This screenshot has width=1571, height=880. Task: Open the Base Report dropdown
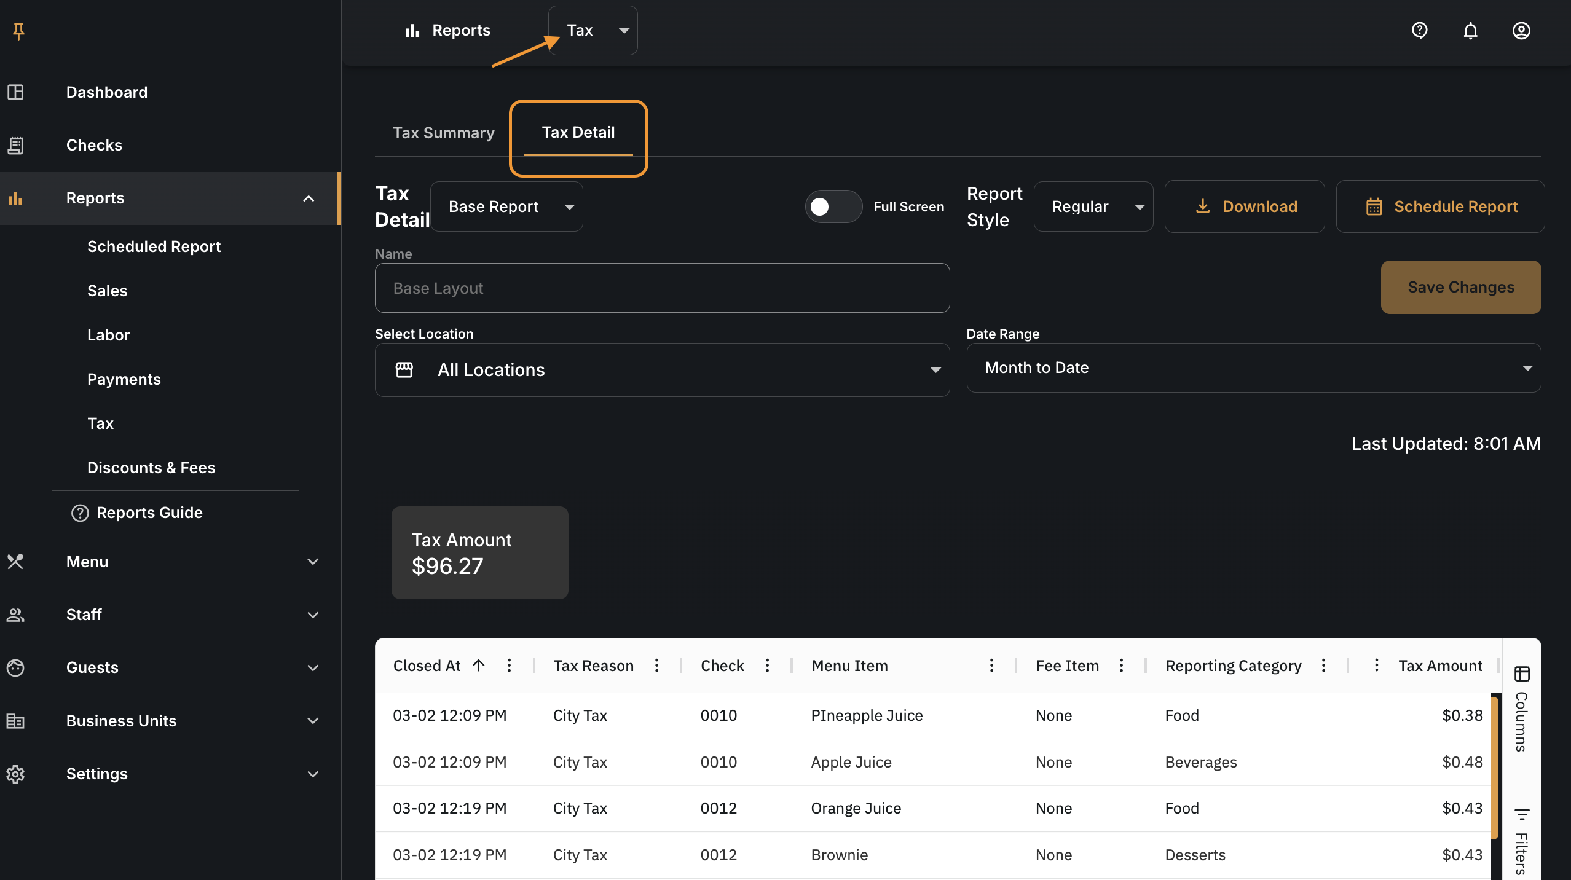[x=506, y=206]
